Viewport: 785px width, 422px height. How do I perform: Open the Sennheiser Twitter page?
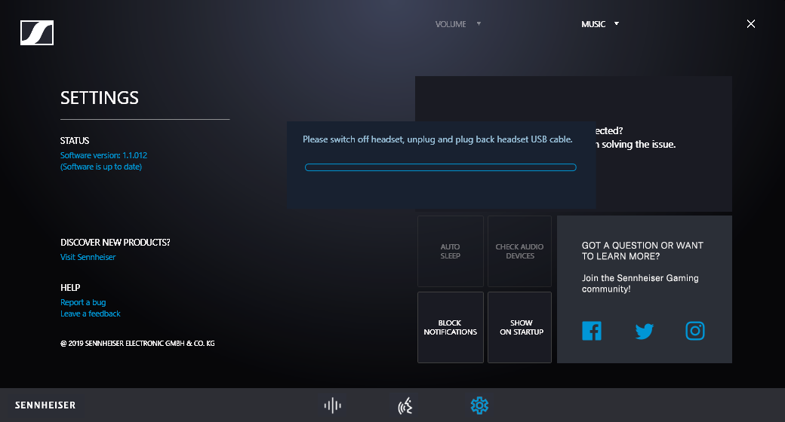pyautogui.click(x=645, y=331)
